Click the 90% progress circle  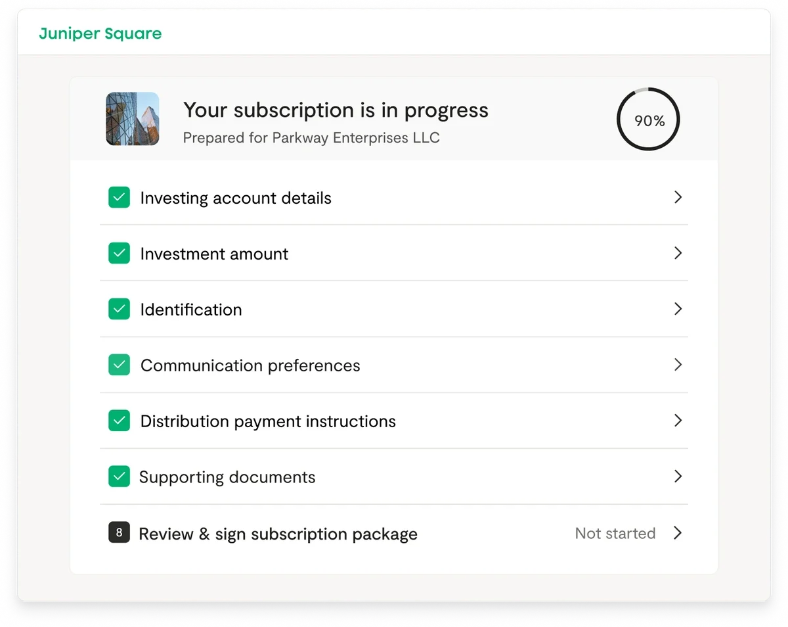pyautogui.click(x=648, y=120)
